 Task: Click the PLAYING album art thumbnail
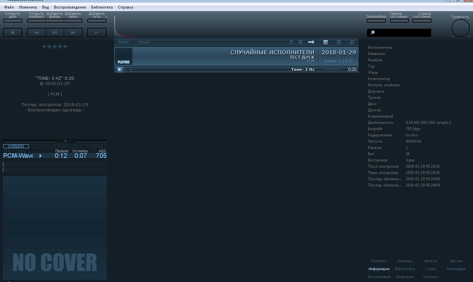[124, 56]
